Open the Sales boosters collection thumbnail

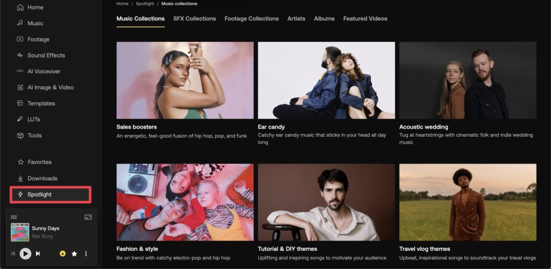tap(185, 80)
